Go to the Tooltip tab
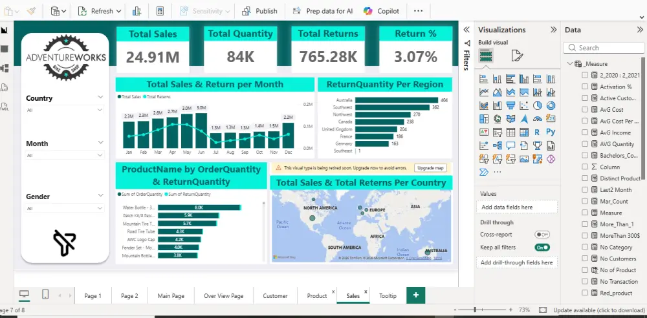The width and height of the screenshot is (647, 318). pos(388,296)
